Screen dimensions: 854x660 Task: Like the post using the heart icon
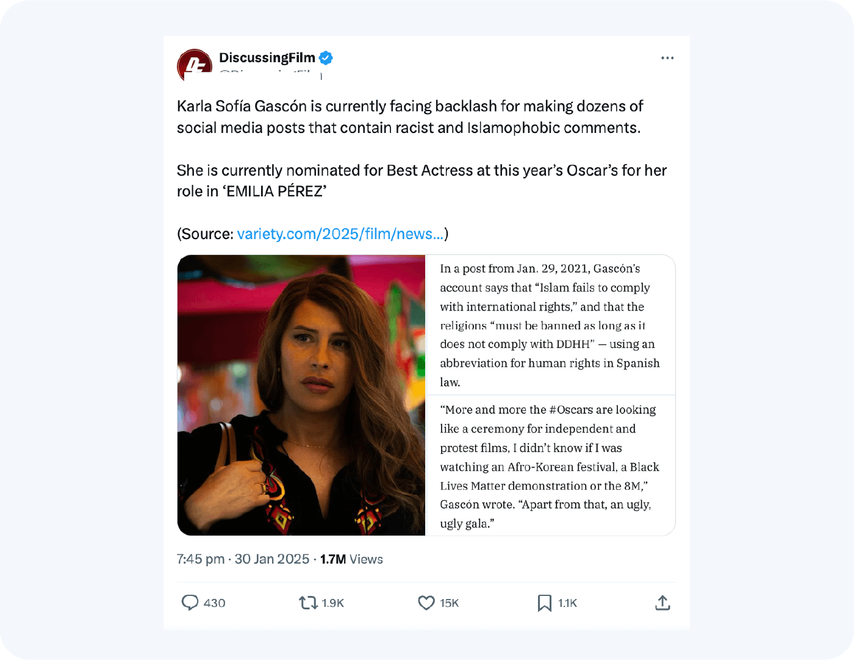pyautogui.click(x=426, y=603)
